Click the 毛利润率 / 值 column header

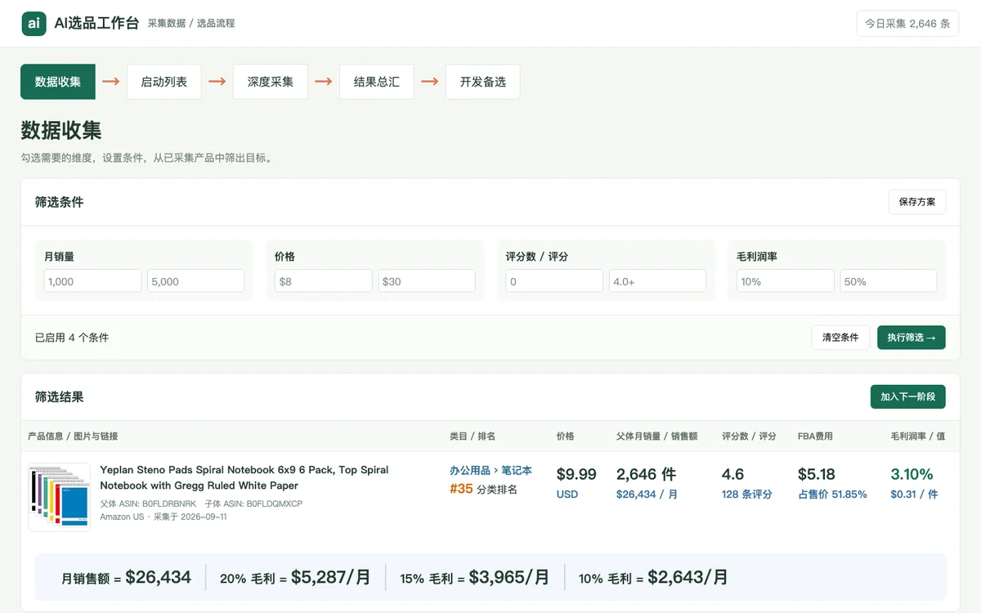point(917,436)
